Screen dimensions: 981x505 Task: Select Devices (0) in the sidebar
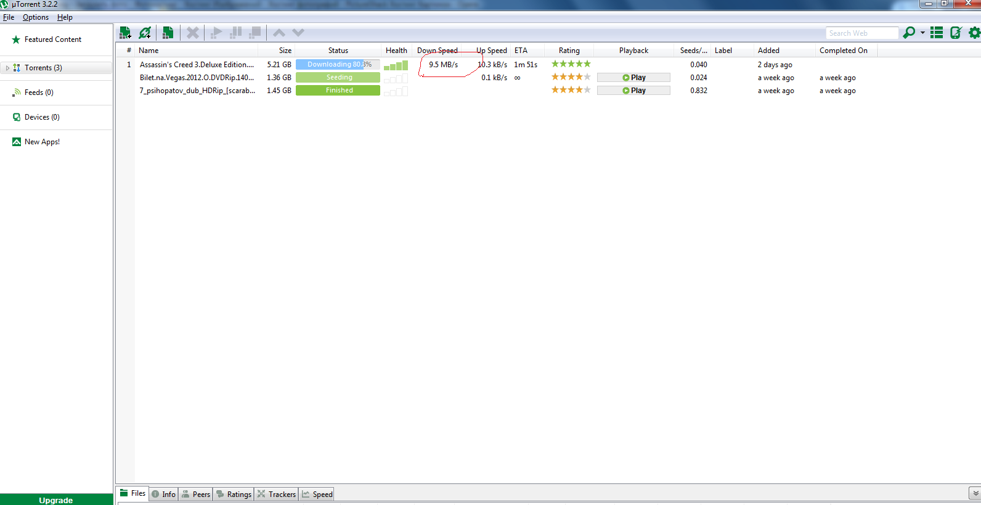(x=42, y=117)
